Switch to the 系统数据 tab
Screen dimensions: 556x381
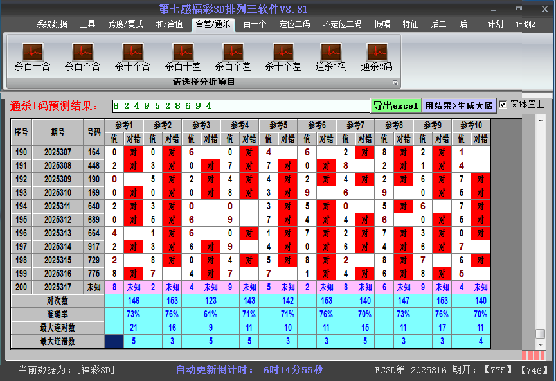[52, 24]
